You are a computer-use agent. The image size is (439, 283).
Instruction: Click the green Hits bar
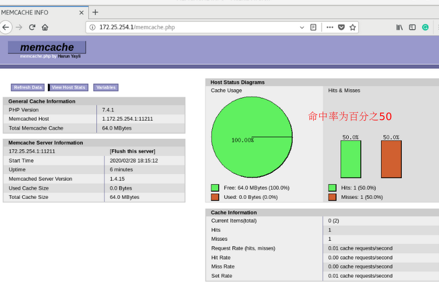[x=351, y=159]
